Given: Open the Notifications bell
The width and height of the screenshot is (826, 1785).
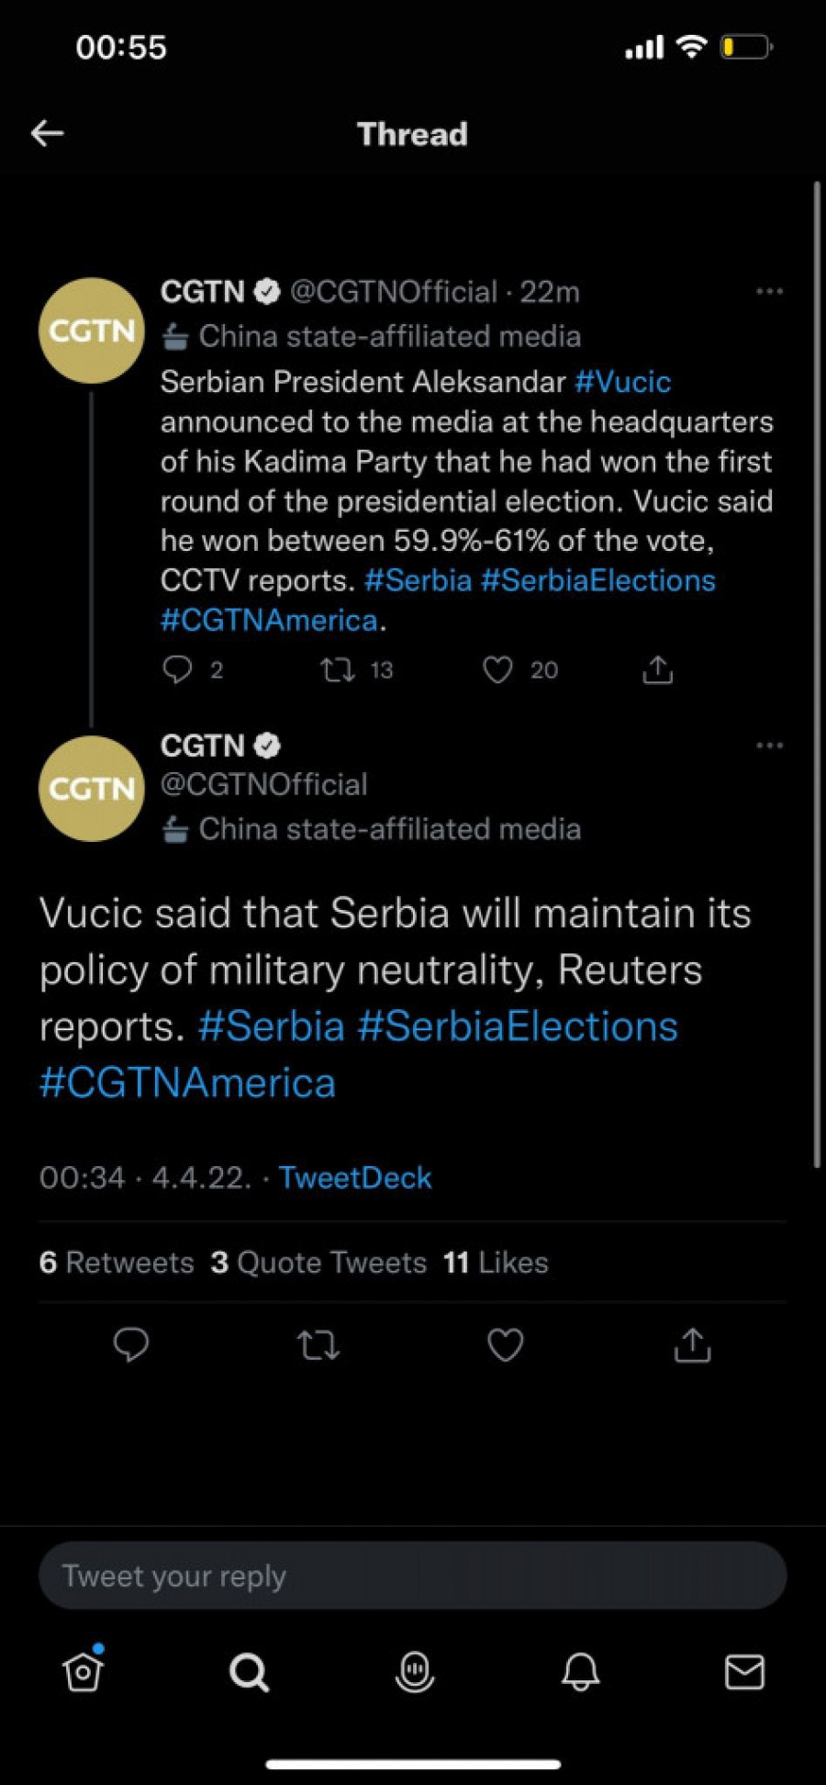Looking at the screenshot, I should click(x=580, y=1672).
